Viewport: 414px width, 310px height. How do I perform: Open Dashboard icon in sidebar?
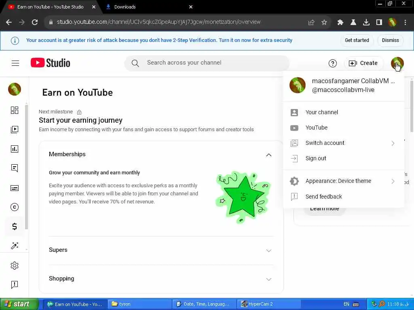pos(15,110)
